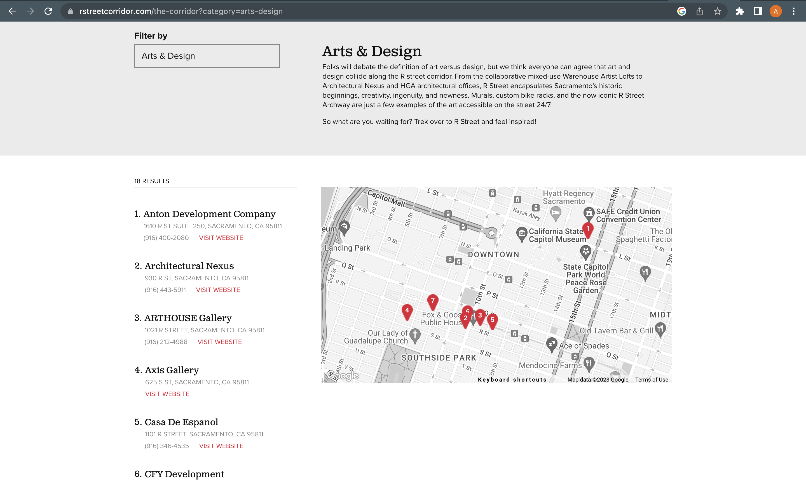Click the Google logo on the map
This screenshot has width=806, height=480.
(343, 376)
